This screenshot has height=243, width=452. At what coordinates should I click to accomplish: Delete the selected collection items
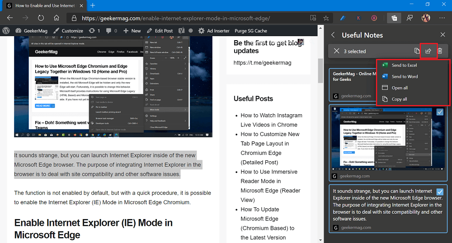click(440, 51)
